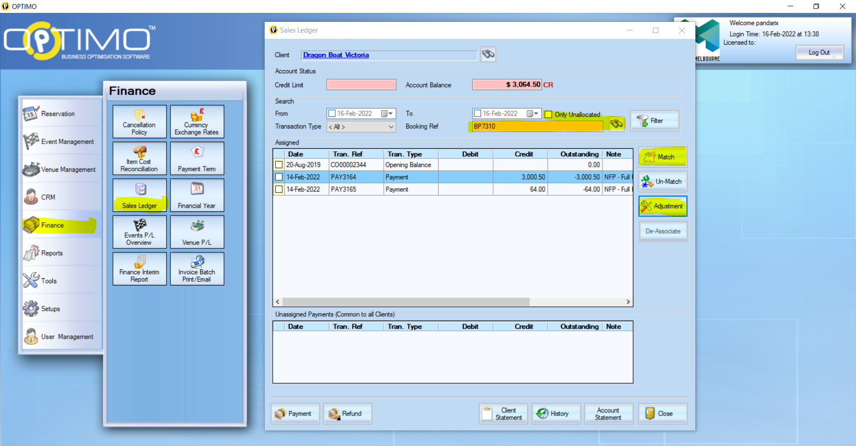The image size is (856, 446).
Task: Open Event Management from the sidebar
Action: pyautogui.click(x=62, y=141)
